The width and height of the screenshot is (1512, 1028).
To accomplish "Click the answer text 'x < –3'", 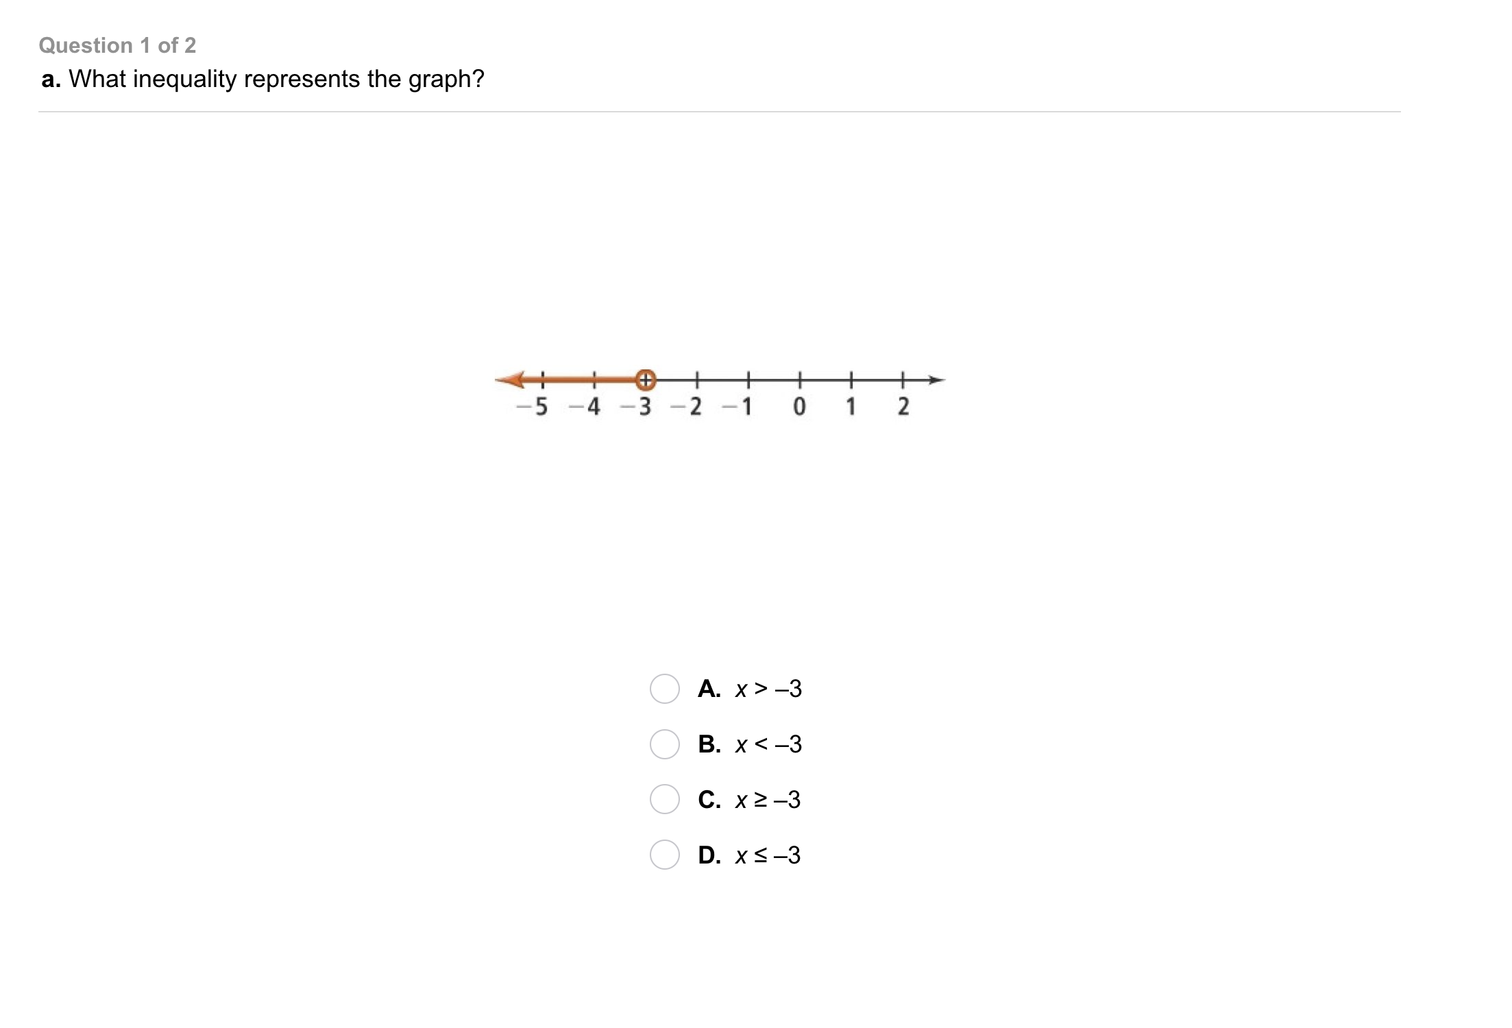I will click(x=768, y=744).
